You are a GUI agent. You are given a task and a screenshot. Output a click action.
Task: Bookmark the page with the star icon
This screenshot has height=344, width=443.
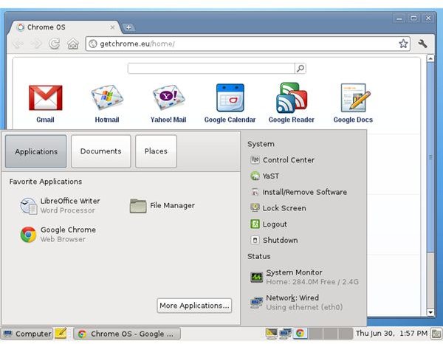pyautogui.click(x=403, y=44)
